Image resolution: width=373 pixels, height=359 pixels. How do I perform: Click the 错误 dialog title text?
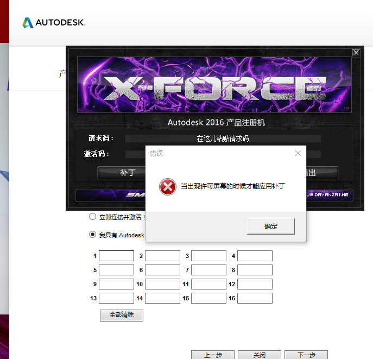click(x=156, y=154)
